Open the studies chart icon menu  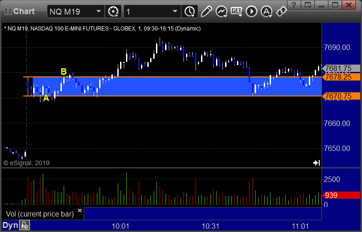(x=221, y=11)
